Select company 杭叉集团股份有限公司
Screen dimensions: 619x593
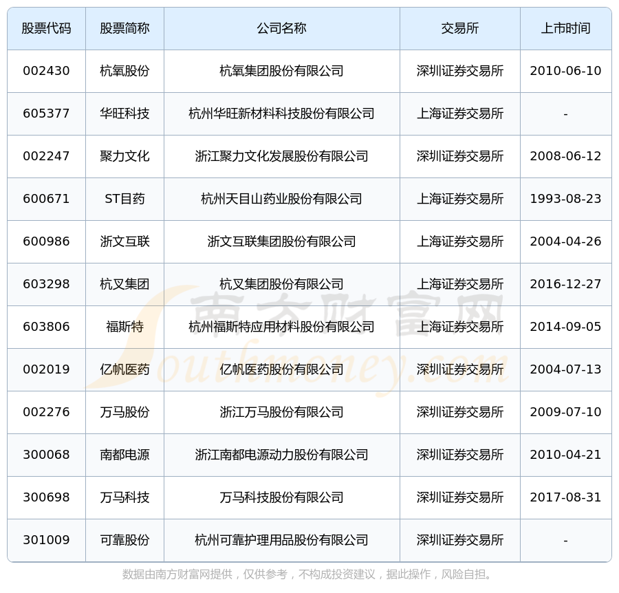coord(282,284)
